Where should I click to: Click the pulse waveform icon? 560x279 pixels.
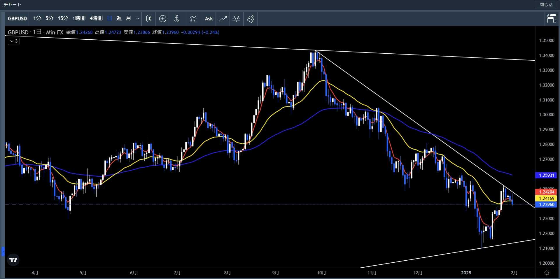tap(237, 19)
